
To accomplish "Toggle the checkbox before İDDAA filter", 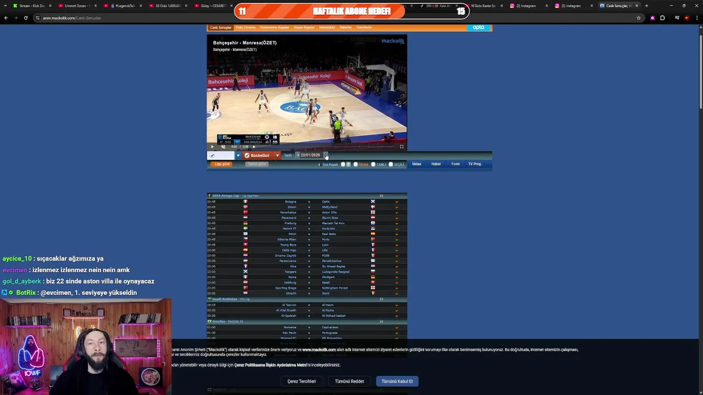I will pos(343,165).
